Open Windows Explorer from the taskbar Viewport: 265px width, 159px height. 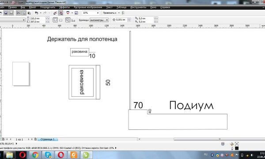[9, 155]
